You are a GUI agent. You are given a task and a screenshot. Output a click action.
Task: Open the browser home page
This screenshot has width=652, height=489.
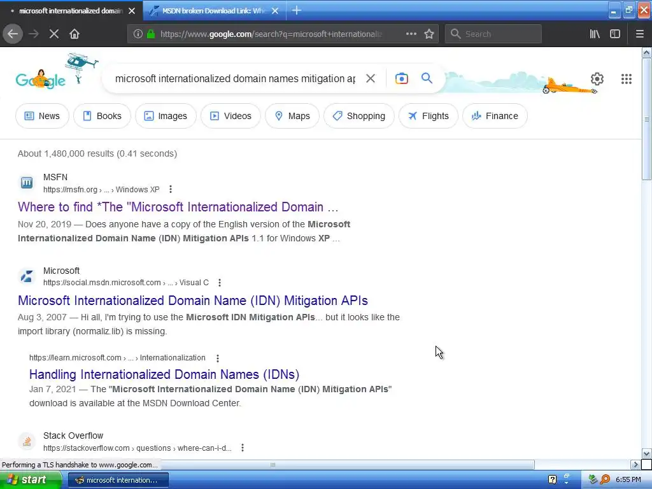click(x=74, y=34)
